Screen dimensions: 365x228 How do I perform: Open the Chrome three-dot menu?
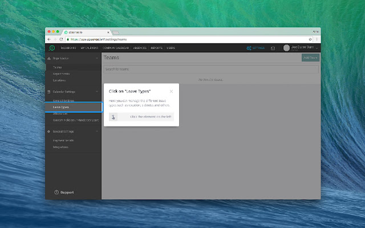(317, 39)
